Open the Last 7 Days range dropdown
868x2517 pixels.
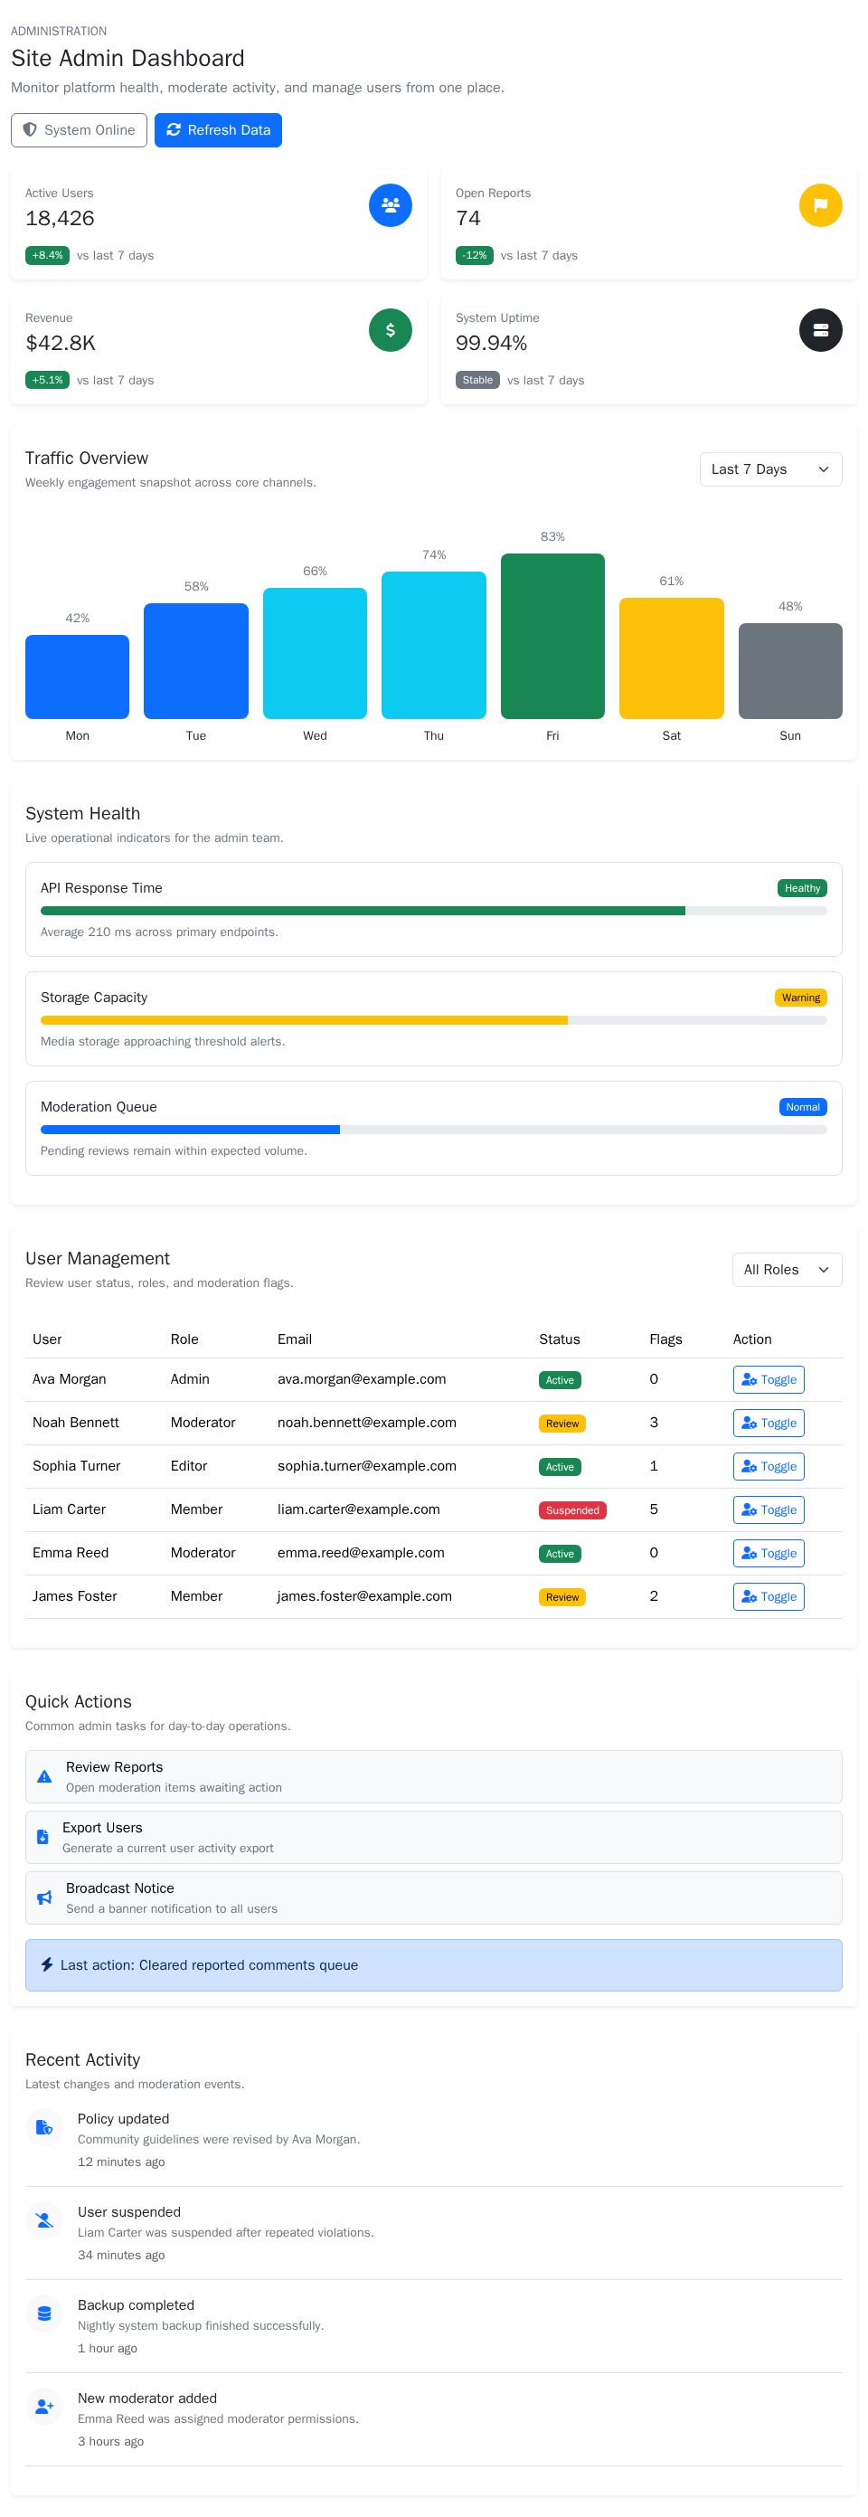tap(770, 469)
